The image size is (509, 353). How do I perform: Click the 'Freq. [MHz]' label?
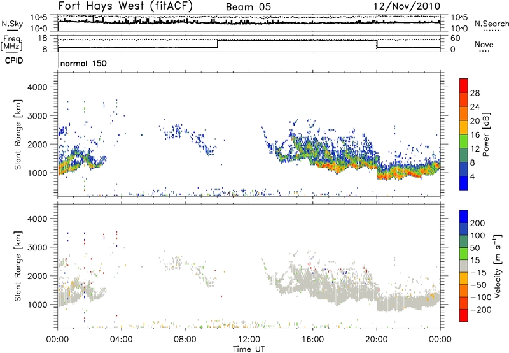[x=11, y=43]
